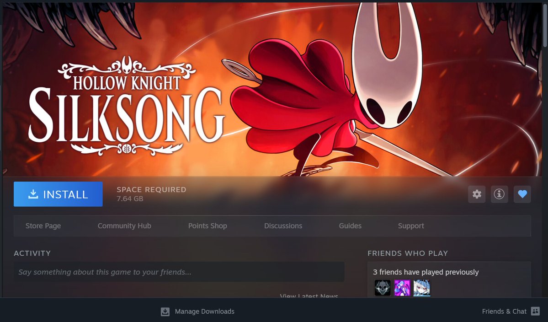This screenshot has width=548, height=322.
Task: Select the first friend avatar with skull mask
Action: [383, 288]
